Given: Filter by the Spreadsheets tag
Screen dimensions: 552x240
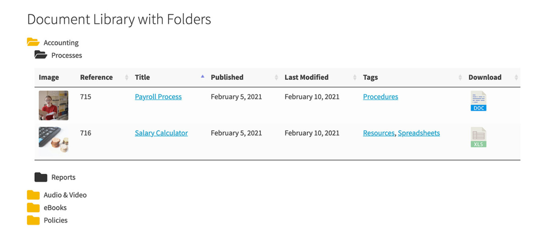Looking at the screenshot, I should point(419,133).
